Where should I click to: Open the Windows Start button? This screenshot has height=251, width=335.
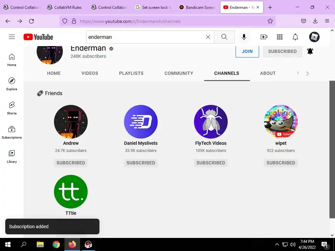[8, 244]
